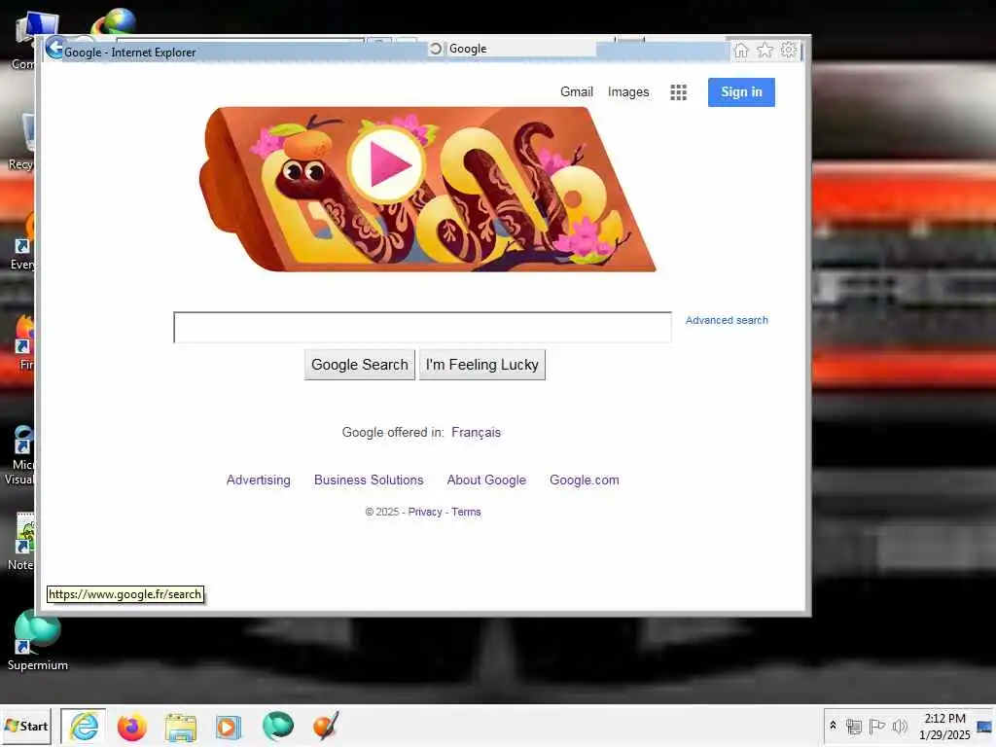Open Windows Media Player taskbar icon
The image size is (996, 747).
pos(228,728)
